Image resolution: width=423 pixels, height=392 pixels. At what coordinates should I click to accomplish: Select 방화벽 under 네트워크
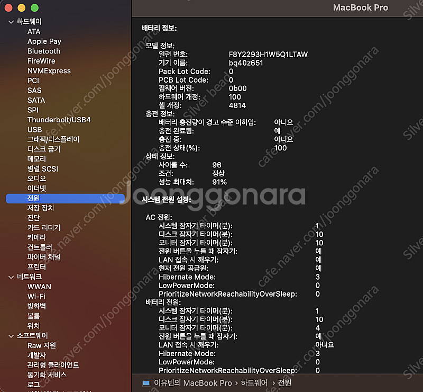click(36, 306)
